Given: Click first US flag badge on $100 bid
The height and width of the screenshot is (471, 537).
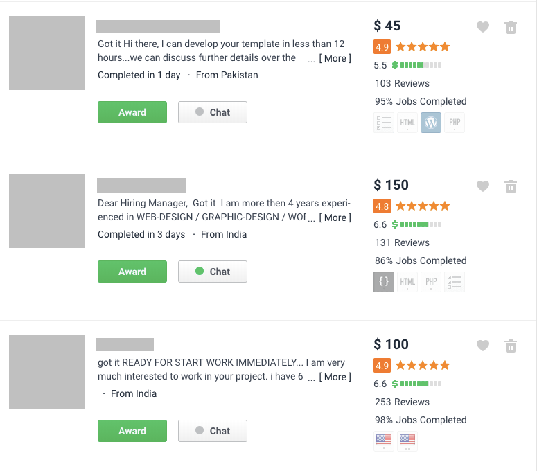Looking at the screenshot, I should click(384, 440).
